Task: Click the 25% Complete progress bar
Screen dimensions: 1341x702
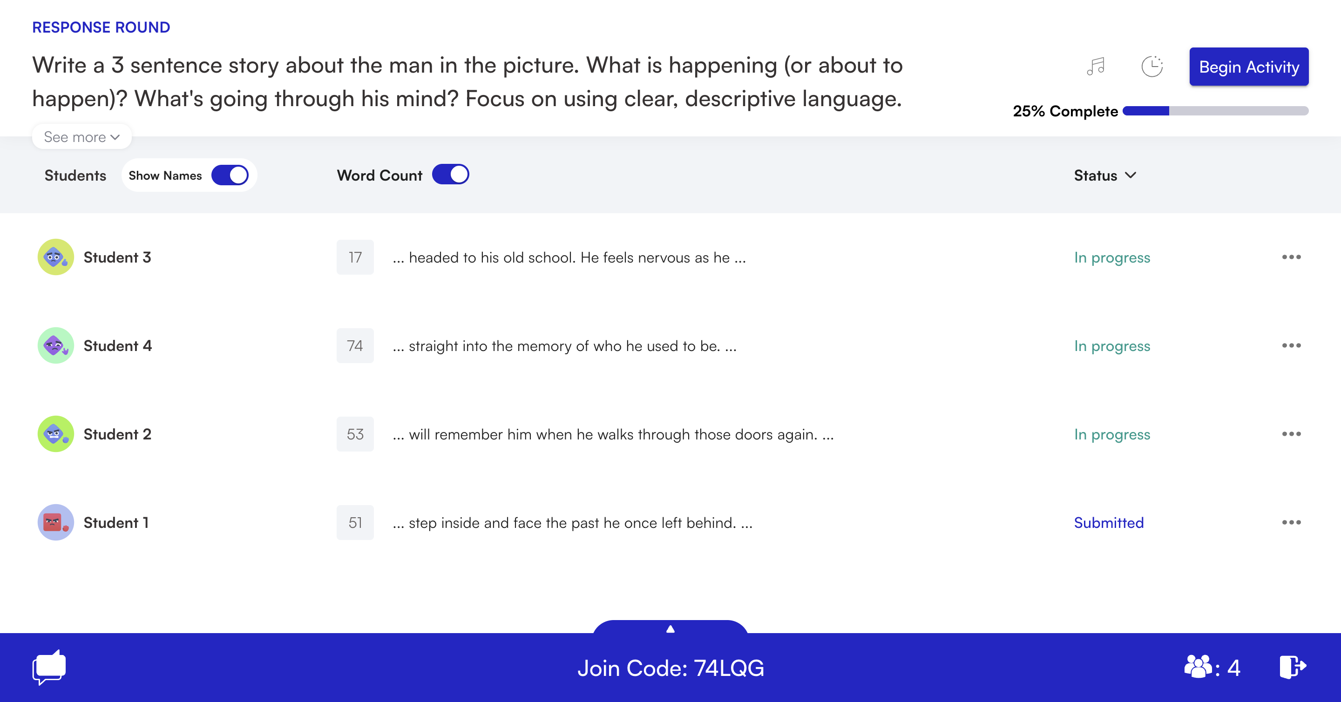Action: pos(1215,111)
